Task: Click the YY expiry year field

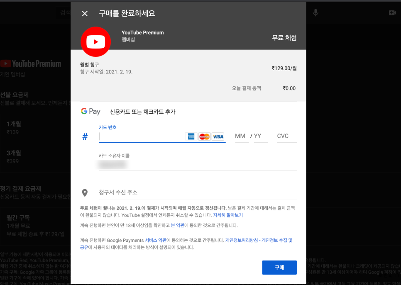Action: 261,136
